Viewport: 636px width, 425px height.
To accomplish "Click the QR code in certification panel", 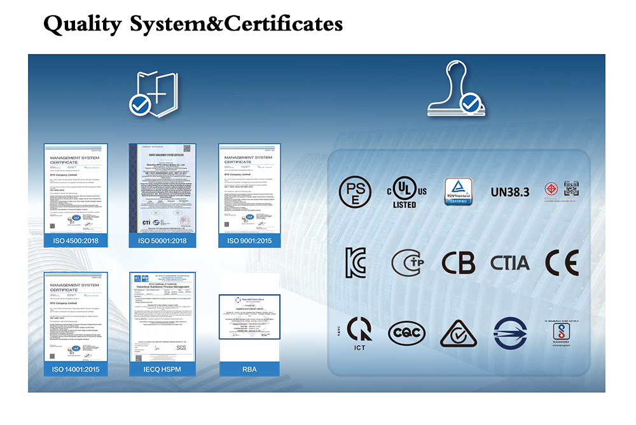I will [571, 189].
